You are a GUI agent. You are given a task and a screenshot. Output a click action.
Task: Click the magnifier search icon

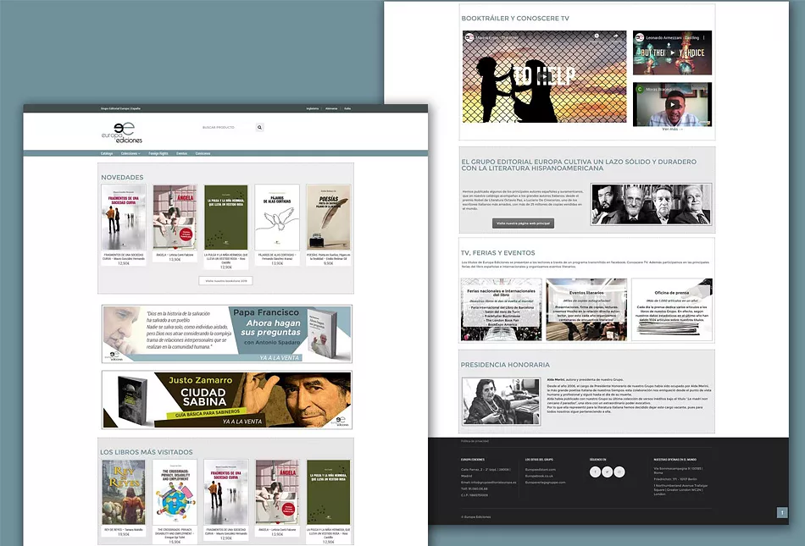[260, 127]
